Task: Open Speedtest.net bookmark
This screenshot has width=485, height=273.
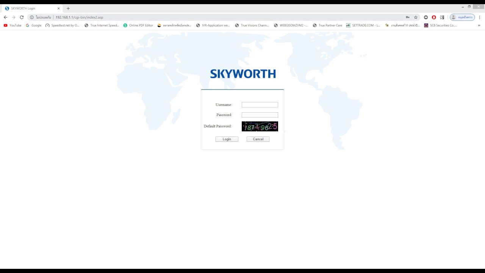Action: coord(63,25)
